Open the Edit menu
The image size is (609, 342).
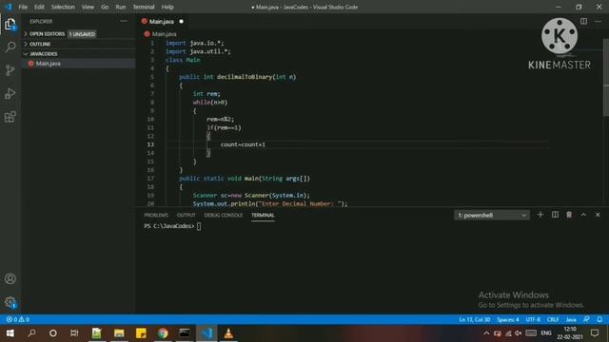coord(39,7)
